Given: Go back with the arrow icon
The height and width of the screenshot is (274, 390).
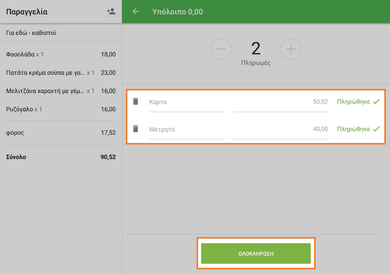Looking at the screenshot, I should (136, 11).
